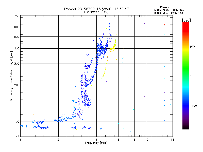Select the "mean, sd,X: 86.6, 16.6" line
This screenshot has width=203, height=152.
[169, 13]
